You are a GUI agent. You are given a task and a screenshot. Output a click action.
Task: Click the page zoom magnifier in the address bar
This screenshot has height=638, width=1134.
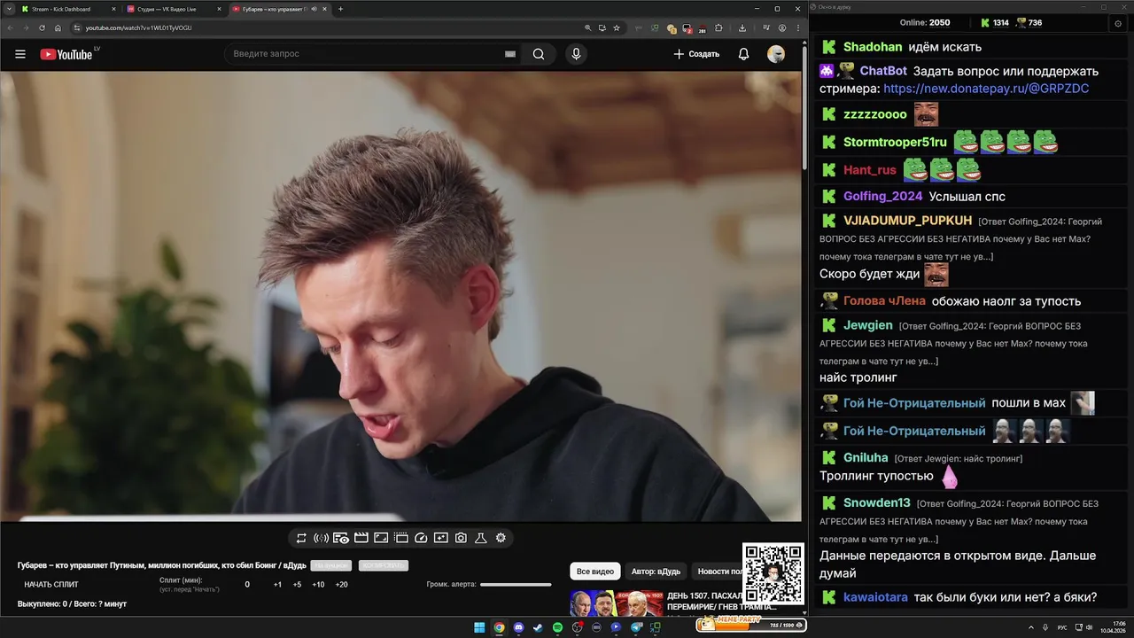pos(587,27)
